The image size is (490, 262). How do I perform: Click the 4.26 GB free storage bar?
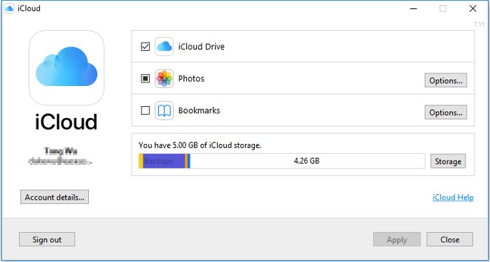pos(307,161)
